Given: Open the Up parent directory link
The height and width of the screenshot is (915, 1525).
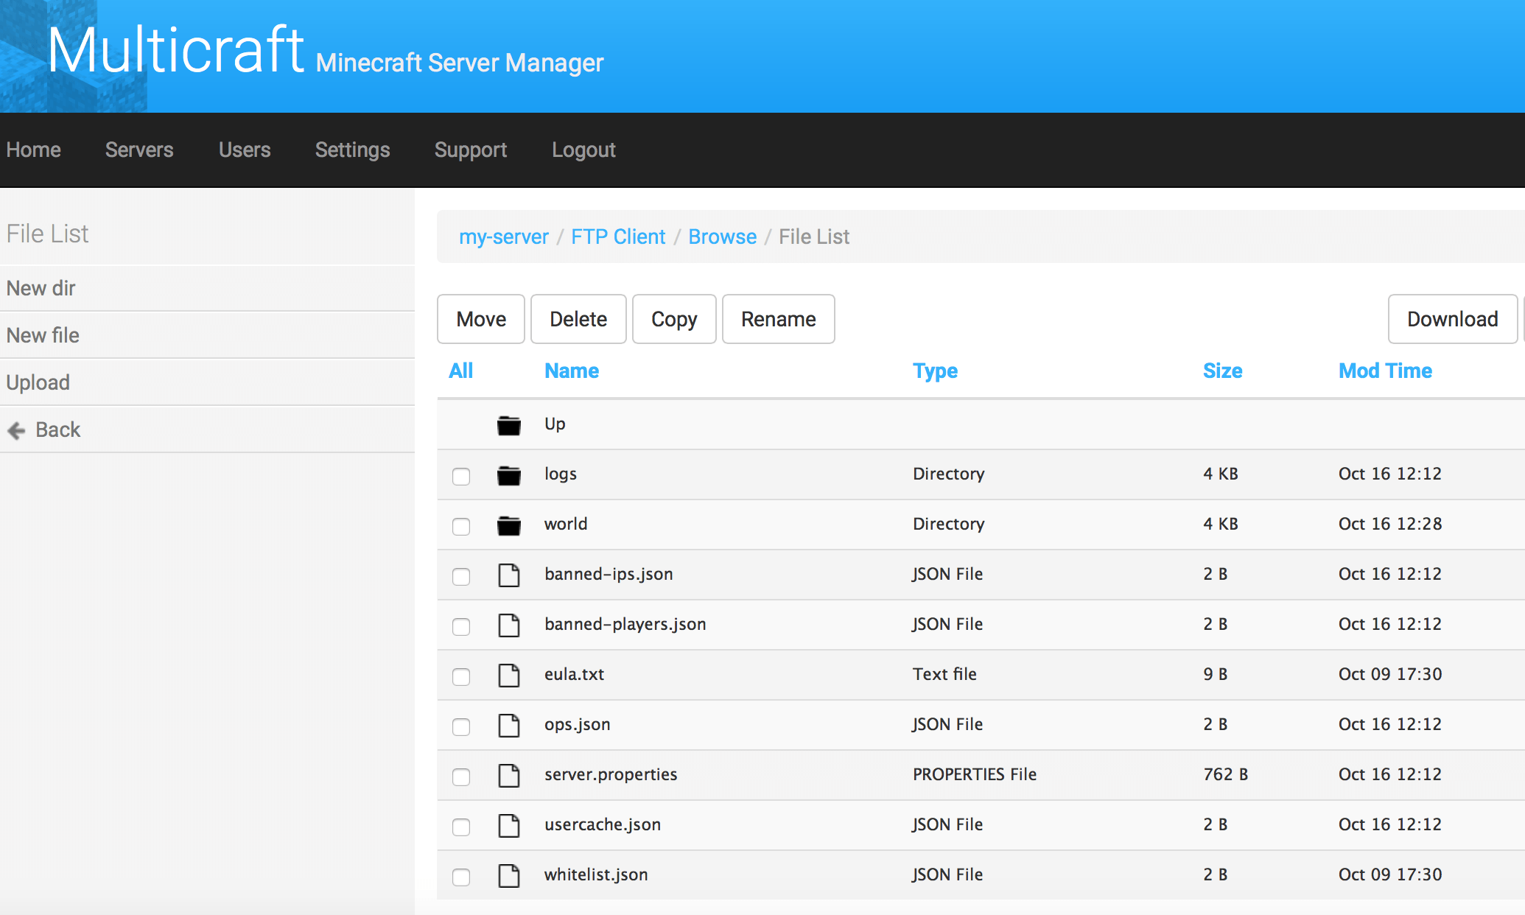Looking at the screenshot, I should coord(555,424).
